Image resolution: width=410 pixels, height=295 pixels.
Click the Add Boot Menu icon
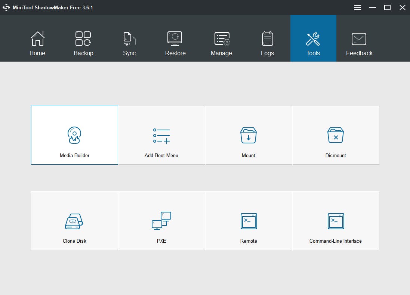pos(161,136)
